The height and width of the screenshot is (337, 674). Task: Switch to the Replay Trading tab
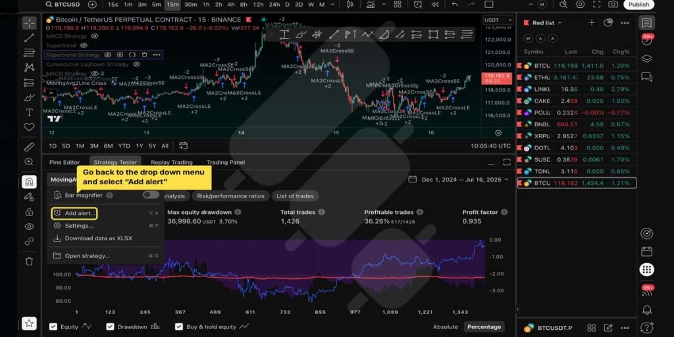click(x=172, y=162)
